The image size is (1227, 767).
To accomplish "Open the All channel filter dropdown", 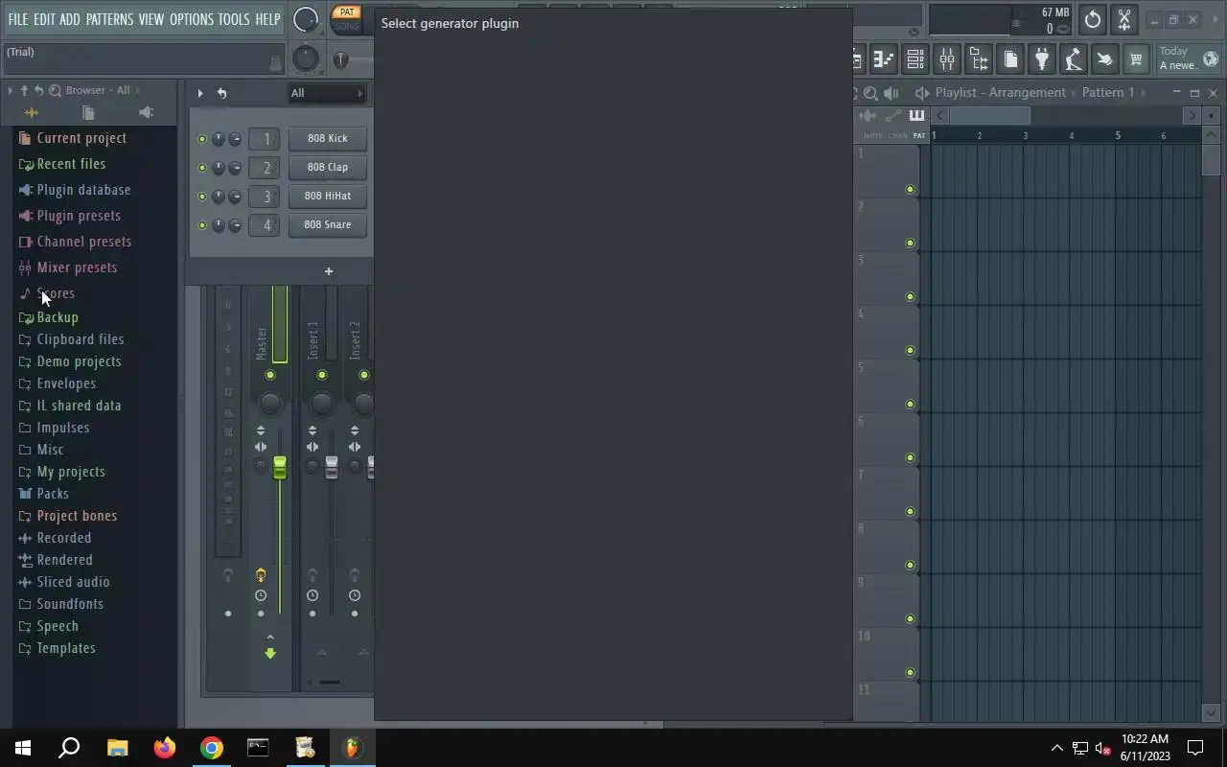I will [x=327, y=93].
